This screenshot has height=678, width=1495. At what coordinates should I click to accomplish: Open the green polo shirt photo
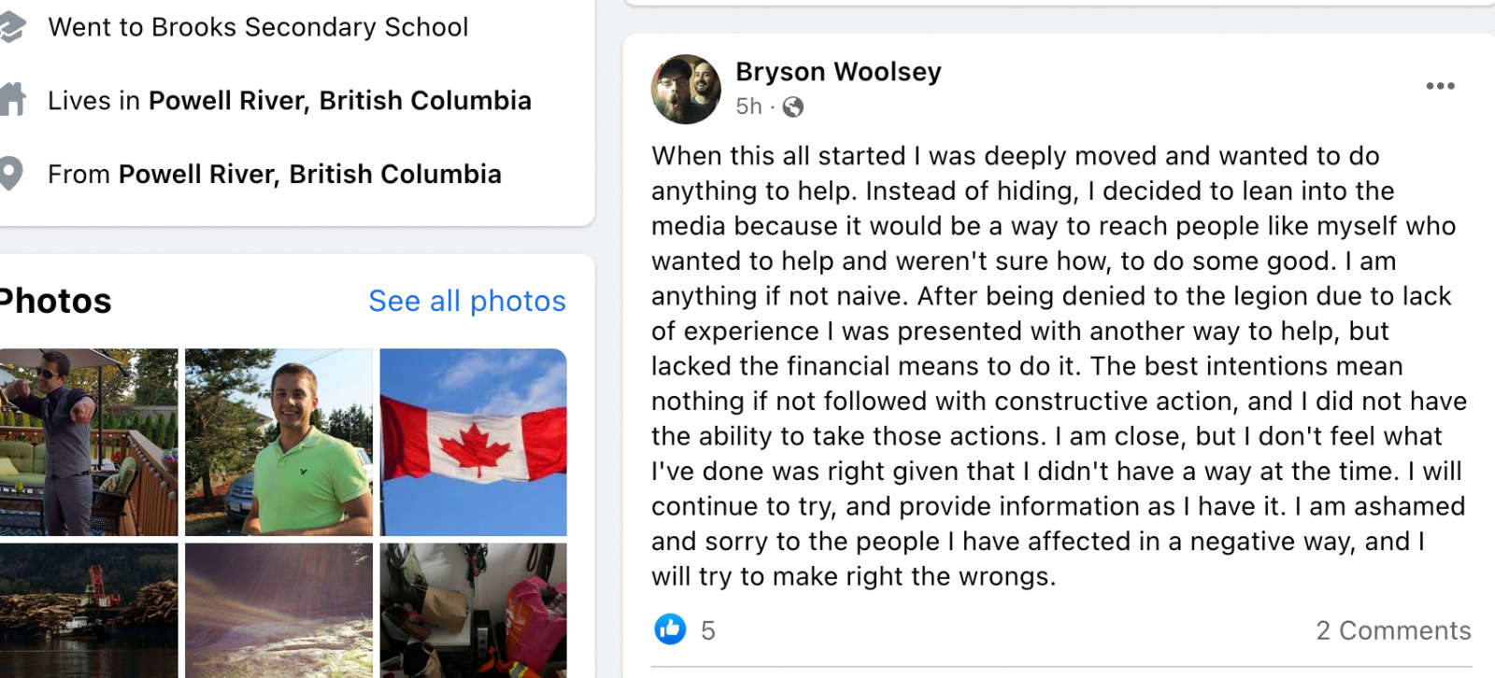tap(278, 442)
